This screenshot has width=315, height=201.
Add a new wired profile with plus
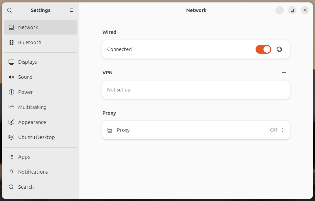284,32
